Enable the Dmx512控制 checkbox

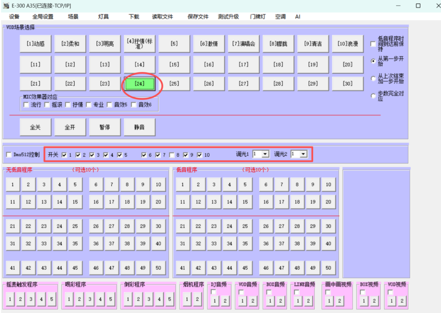tap(9, 155)
